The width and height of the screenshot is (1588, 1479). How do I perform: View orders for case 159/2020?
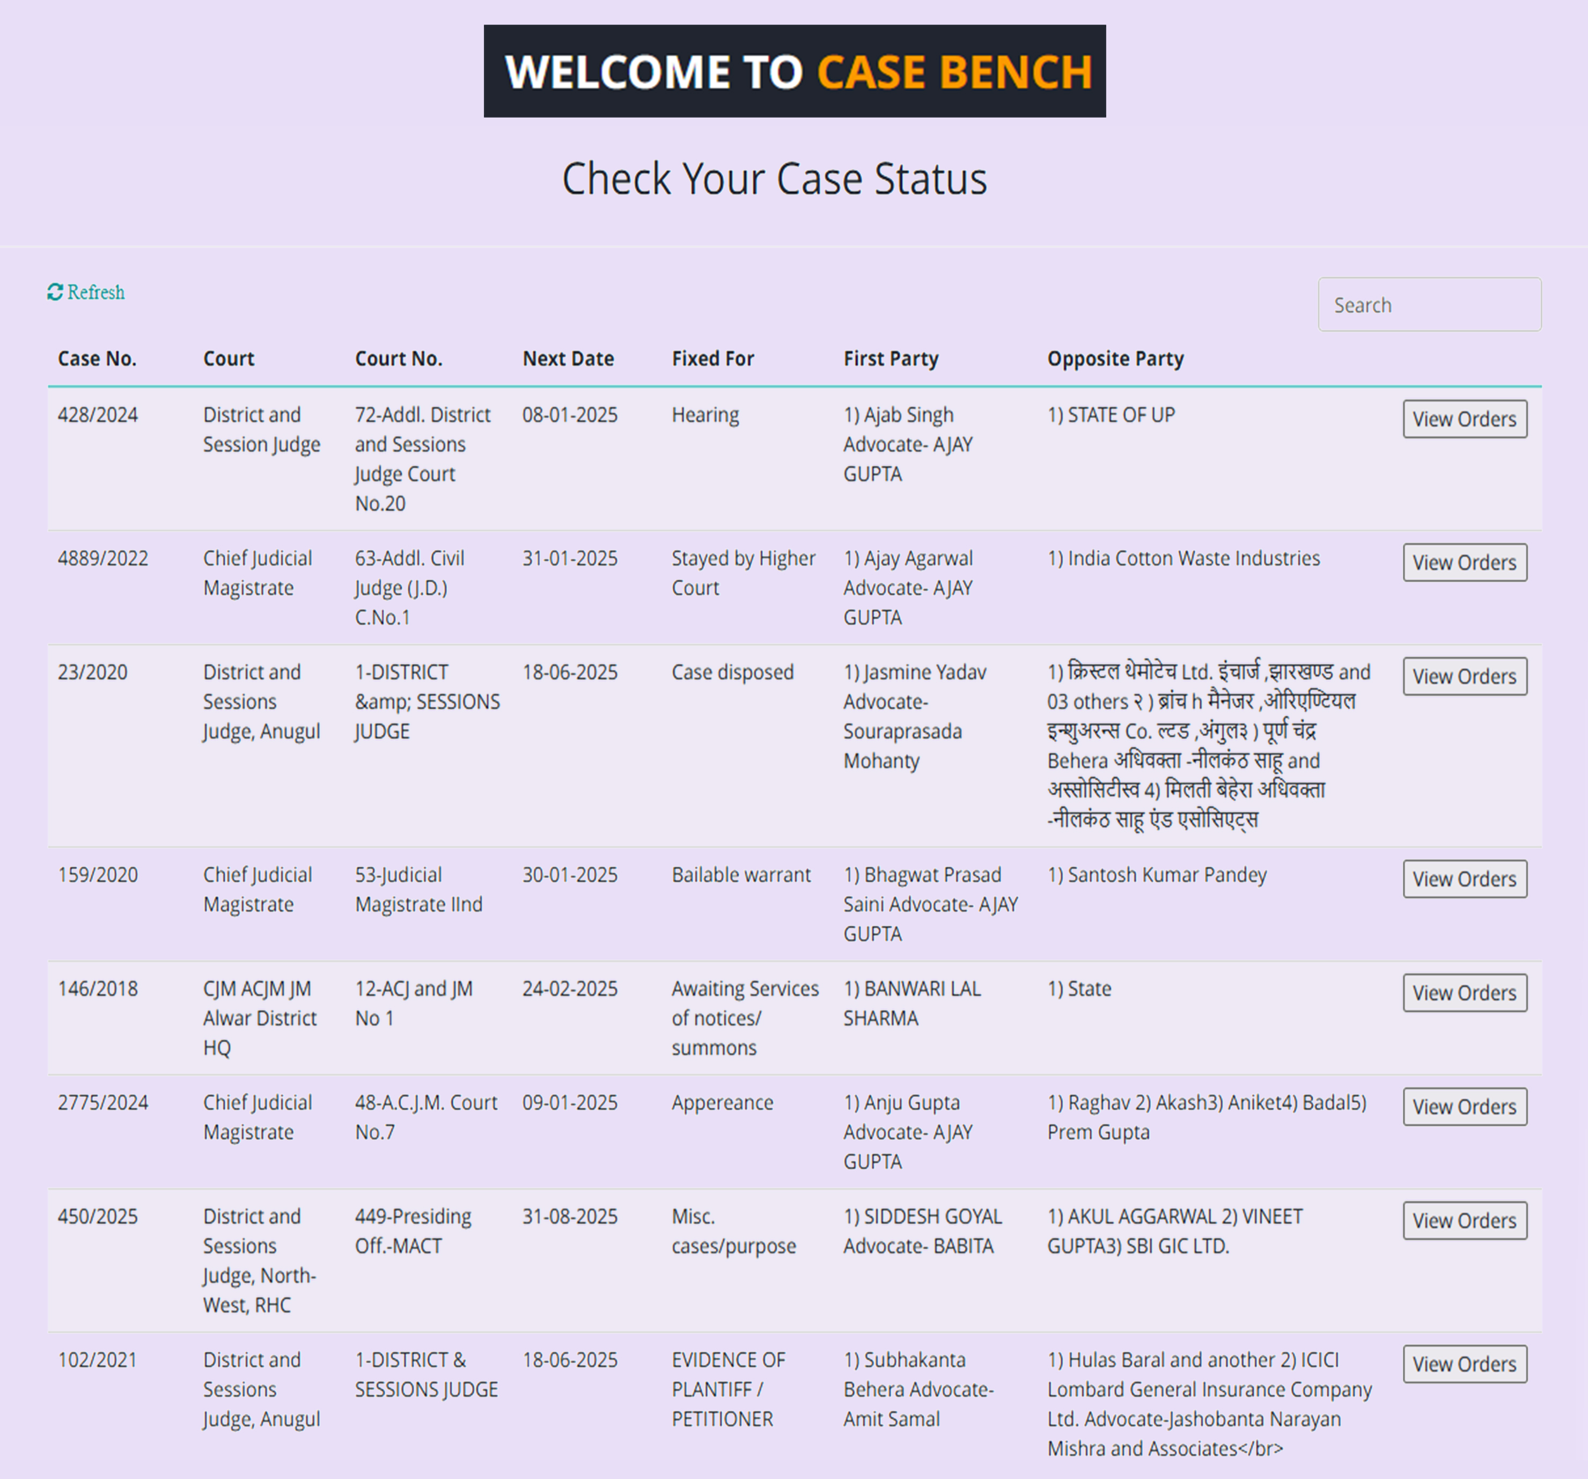point(1464,879)
